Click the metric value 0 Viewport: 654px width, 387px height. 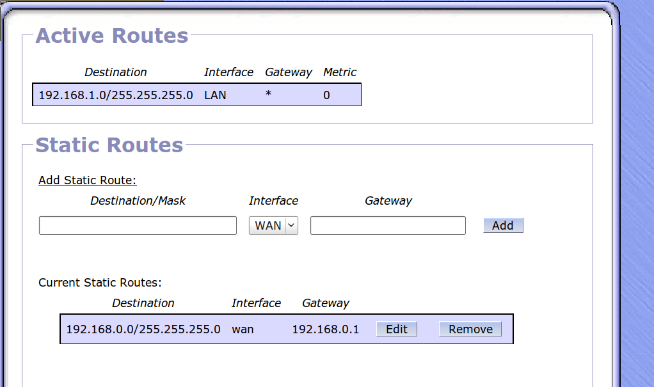pyautogui.click(x=326, y=95)
